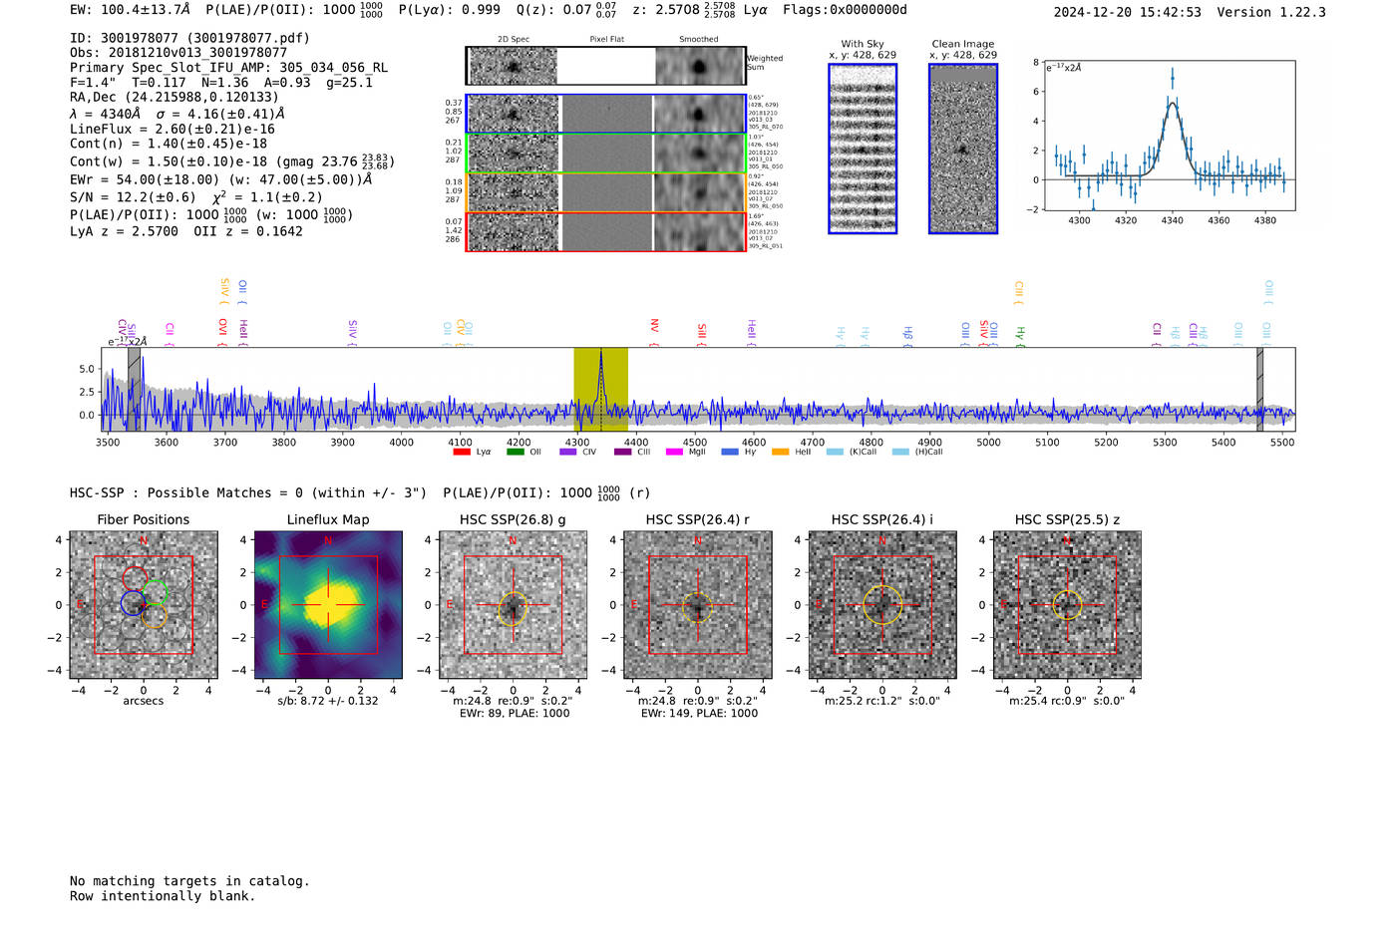Image resolution: width=1396 pixels, height=950 pixels.
Task: Click the blue Hγ legend swatch
Action: pos(730,452)
